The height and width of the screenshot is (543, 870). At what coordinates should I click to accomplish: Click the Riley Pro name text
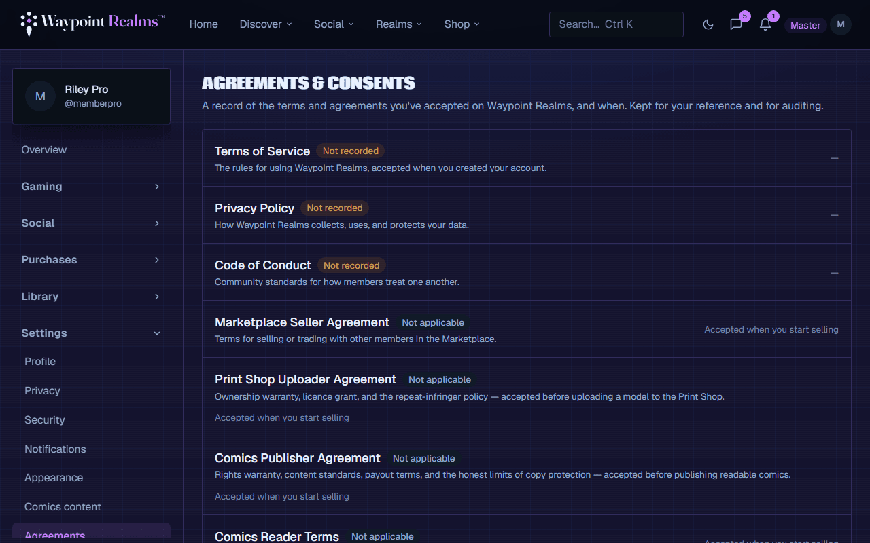86,90
